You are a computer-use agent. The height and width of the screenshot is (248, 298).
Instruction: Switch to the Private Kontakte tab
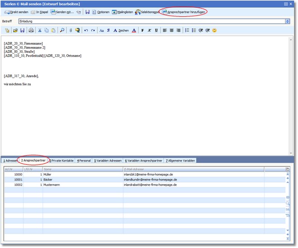tap(62, 161)
